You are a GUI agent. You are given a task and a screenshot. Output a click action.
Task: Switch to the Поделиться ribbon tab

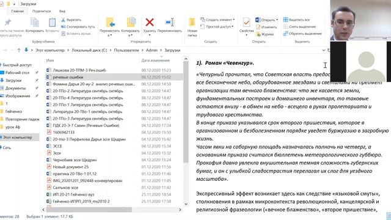click(x=42, y=11)
